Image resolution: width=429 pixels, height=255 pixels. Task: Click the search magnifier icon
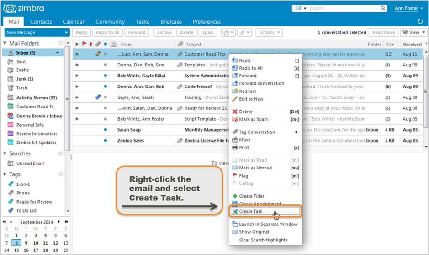(x=383, y=8)
